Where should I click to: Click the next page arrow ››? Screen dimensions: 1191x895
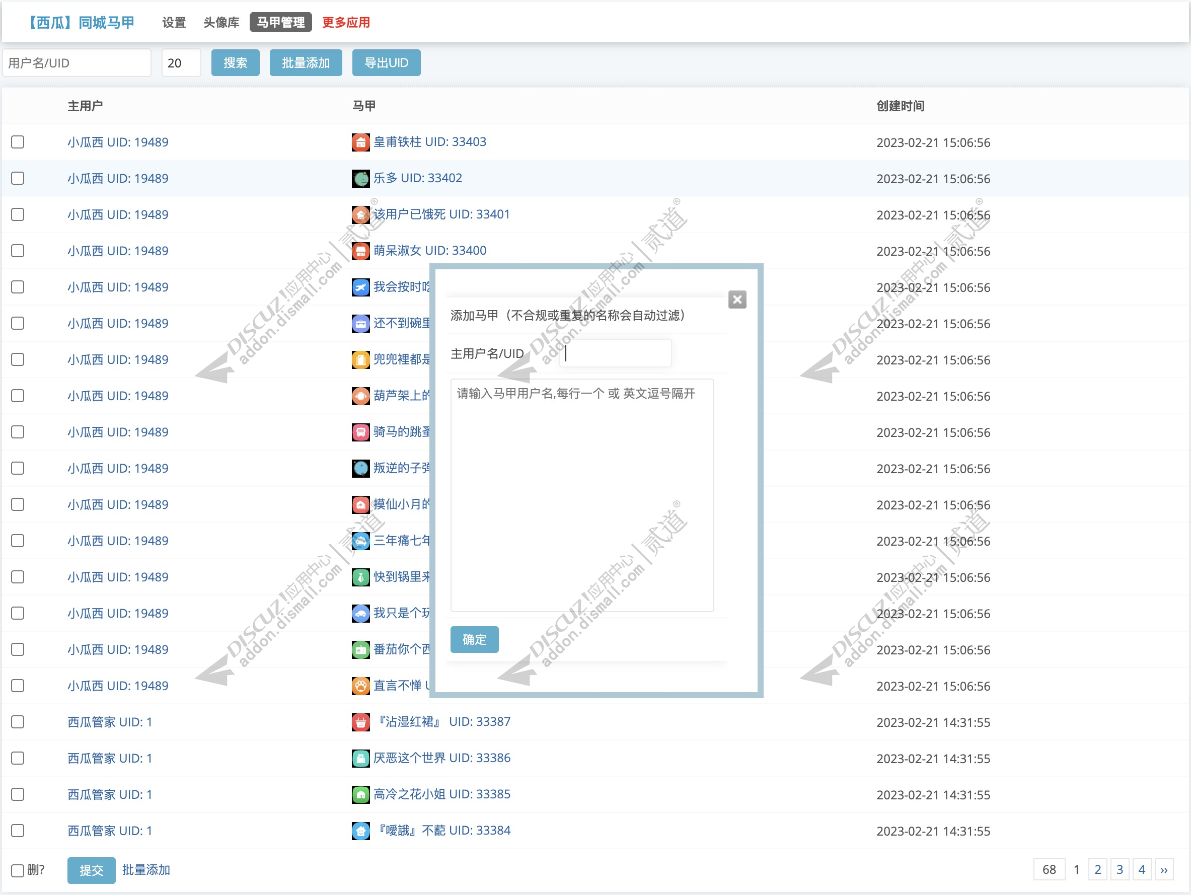tap(1164, 870)
